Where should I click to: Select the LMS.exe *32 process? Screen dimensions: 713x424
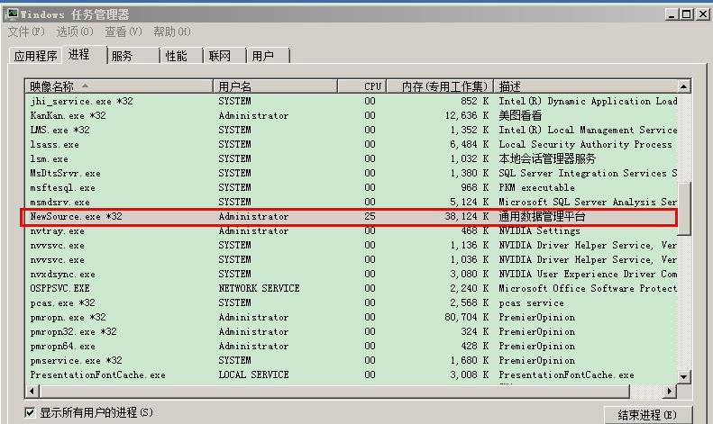351,130
